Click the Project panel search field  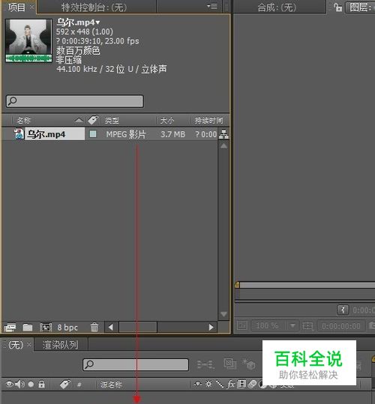pos(75,101)
